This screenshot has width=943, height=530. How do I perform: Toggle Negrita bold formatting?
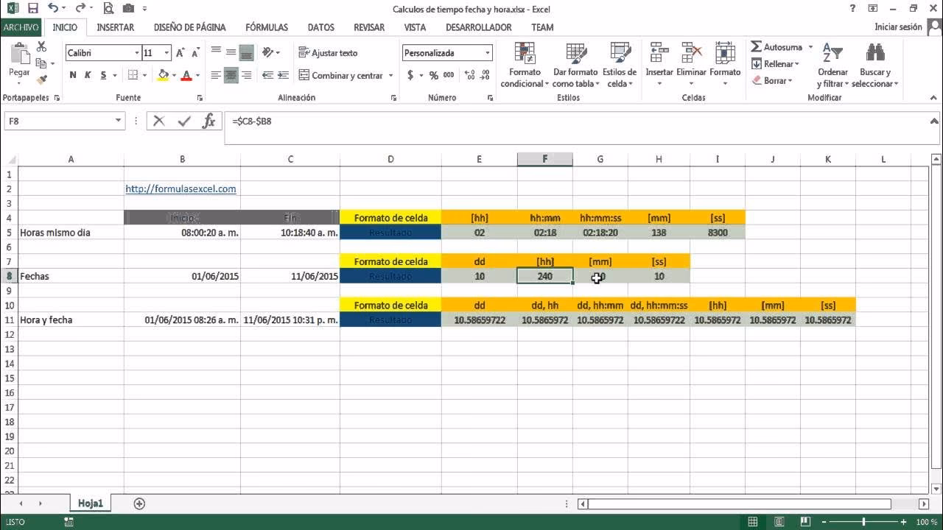pyautogui.click(x=73, y=75)
